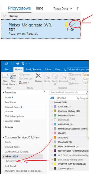Open the Junk dropdown

tap(24, 83)
